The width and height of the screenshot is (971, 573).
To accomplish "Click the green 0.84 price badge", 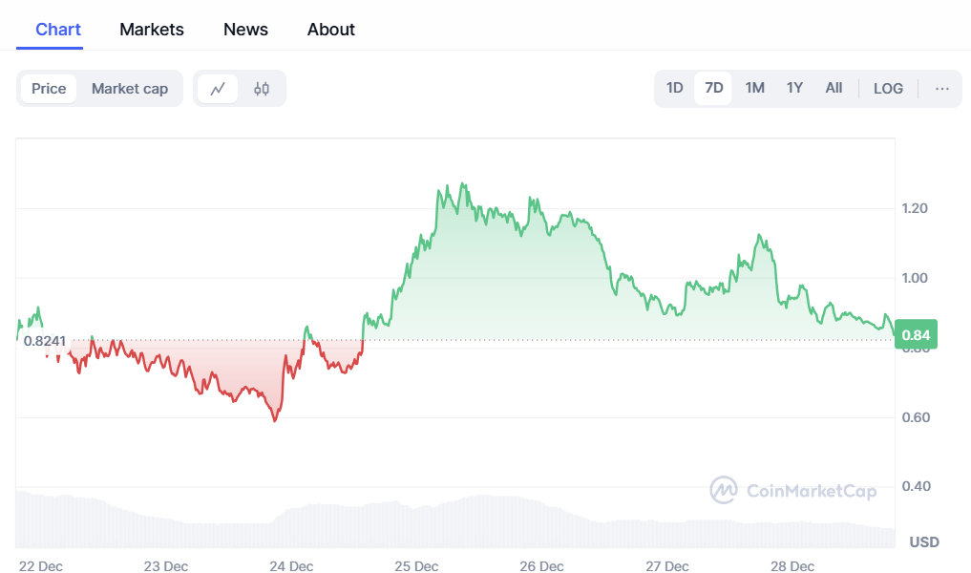I will pyautogui.click(x=915, y=334).
